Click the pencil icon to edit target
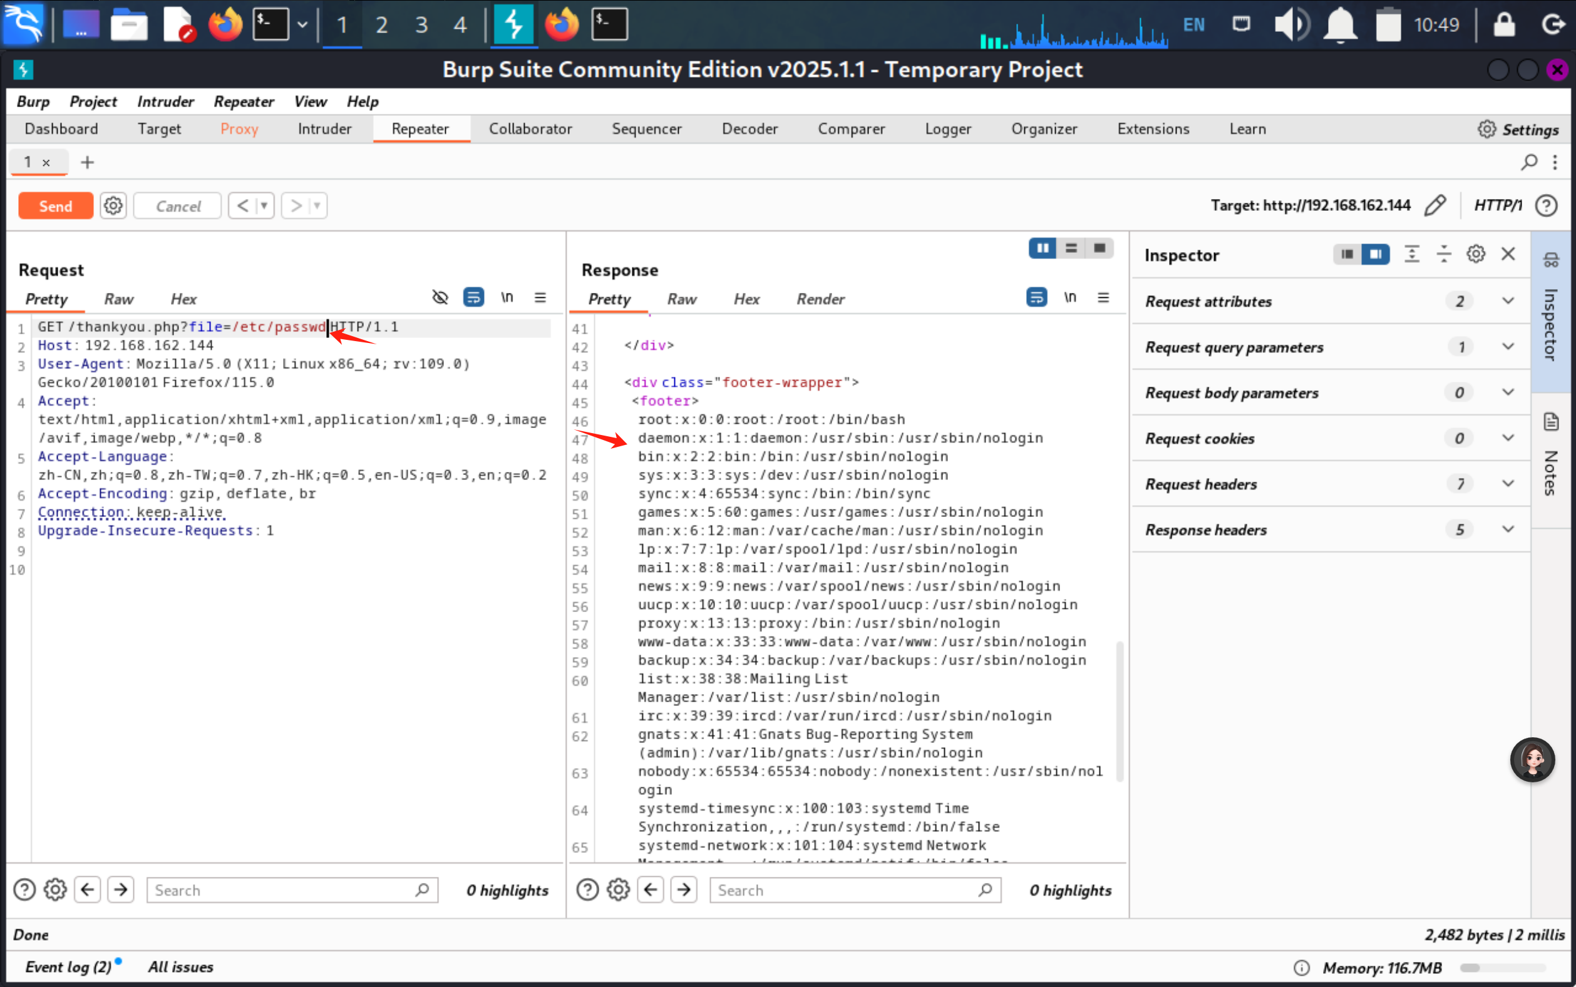The width and height of the screenshot is (1576, 987). 1434,206
